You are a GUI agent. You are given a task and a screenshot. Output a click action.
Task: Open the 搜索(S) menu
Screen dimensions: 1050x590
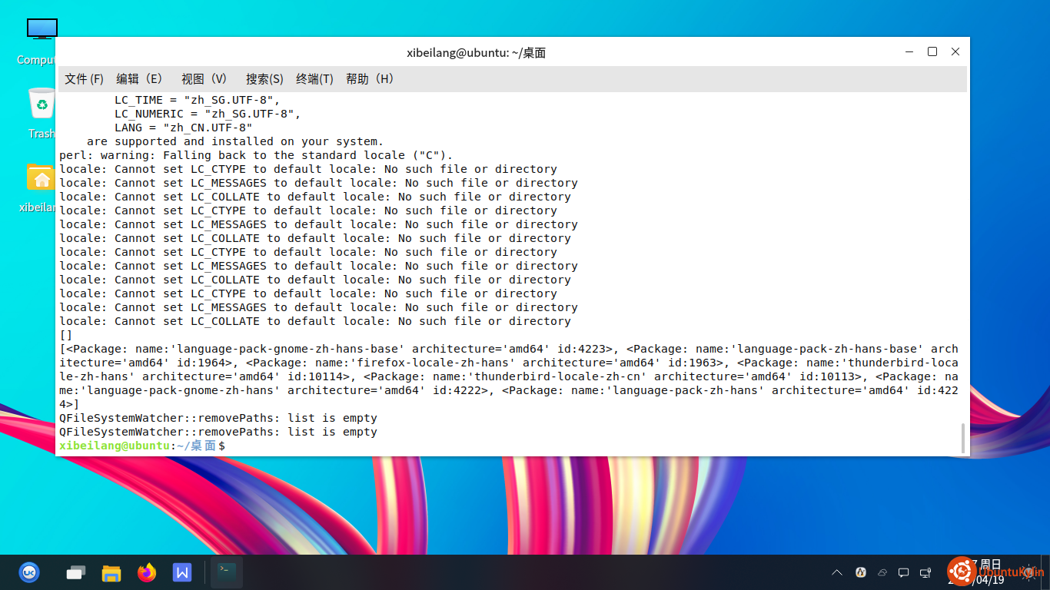click(264, 79)
